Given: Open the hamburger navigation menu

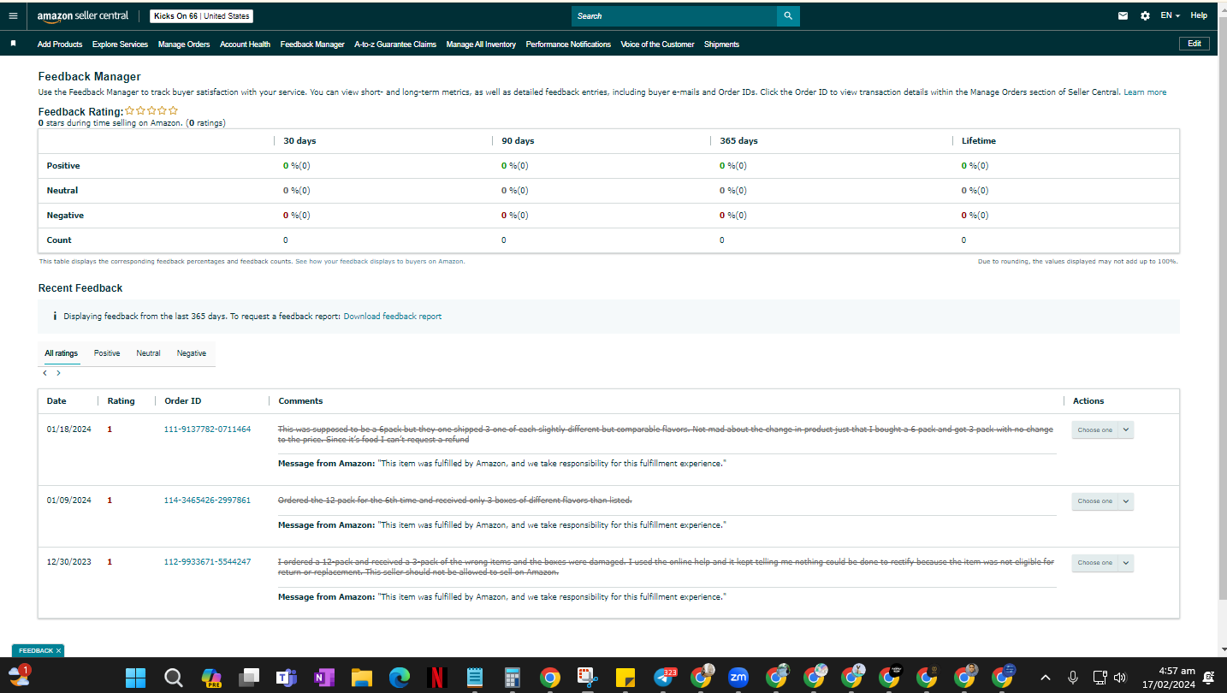Looking at the screenshot, I should click(x=13, y=15).
